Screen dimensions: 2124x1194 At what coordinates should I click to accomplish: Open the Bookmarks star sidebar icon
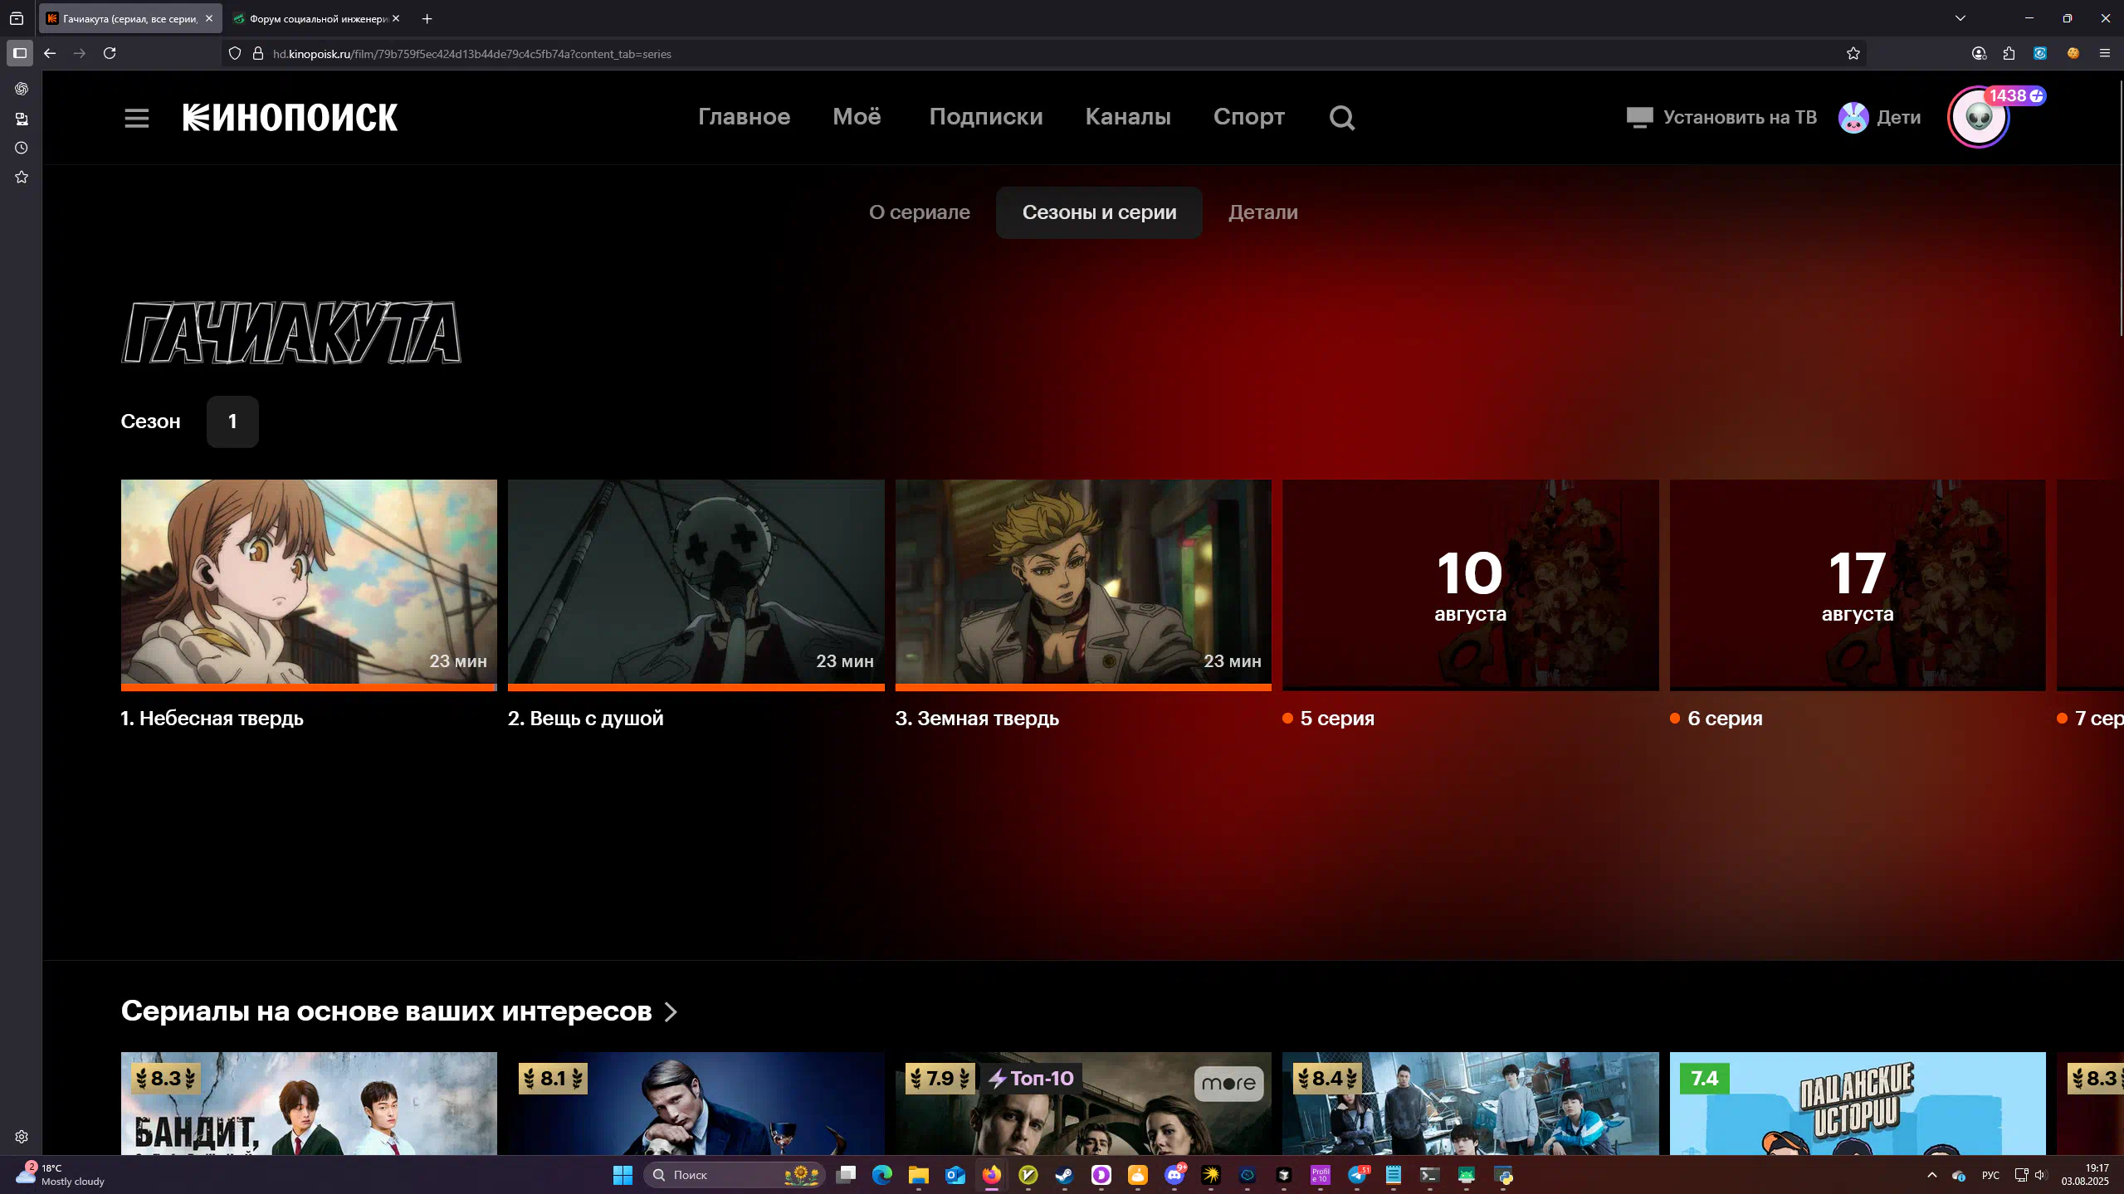[22, 177]
